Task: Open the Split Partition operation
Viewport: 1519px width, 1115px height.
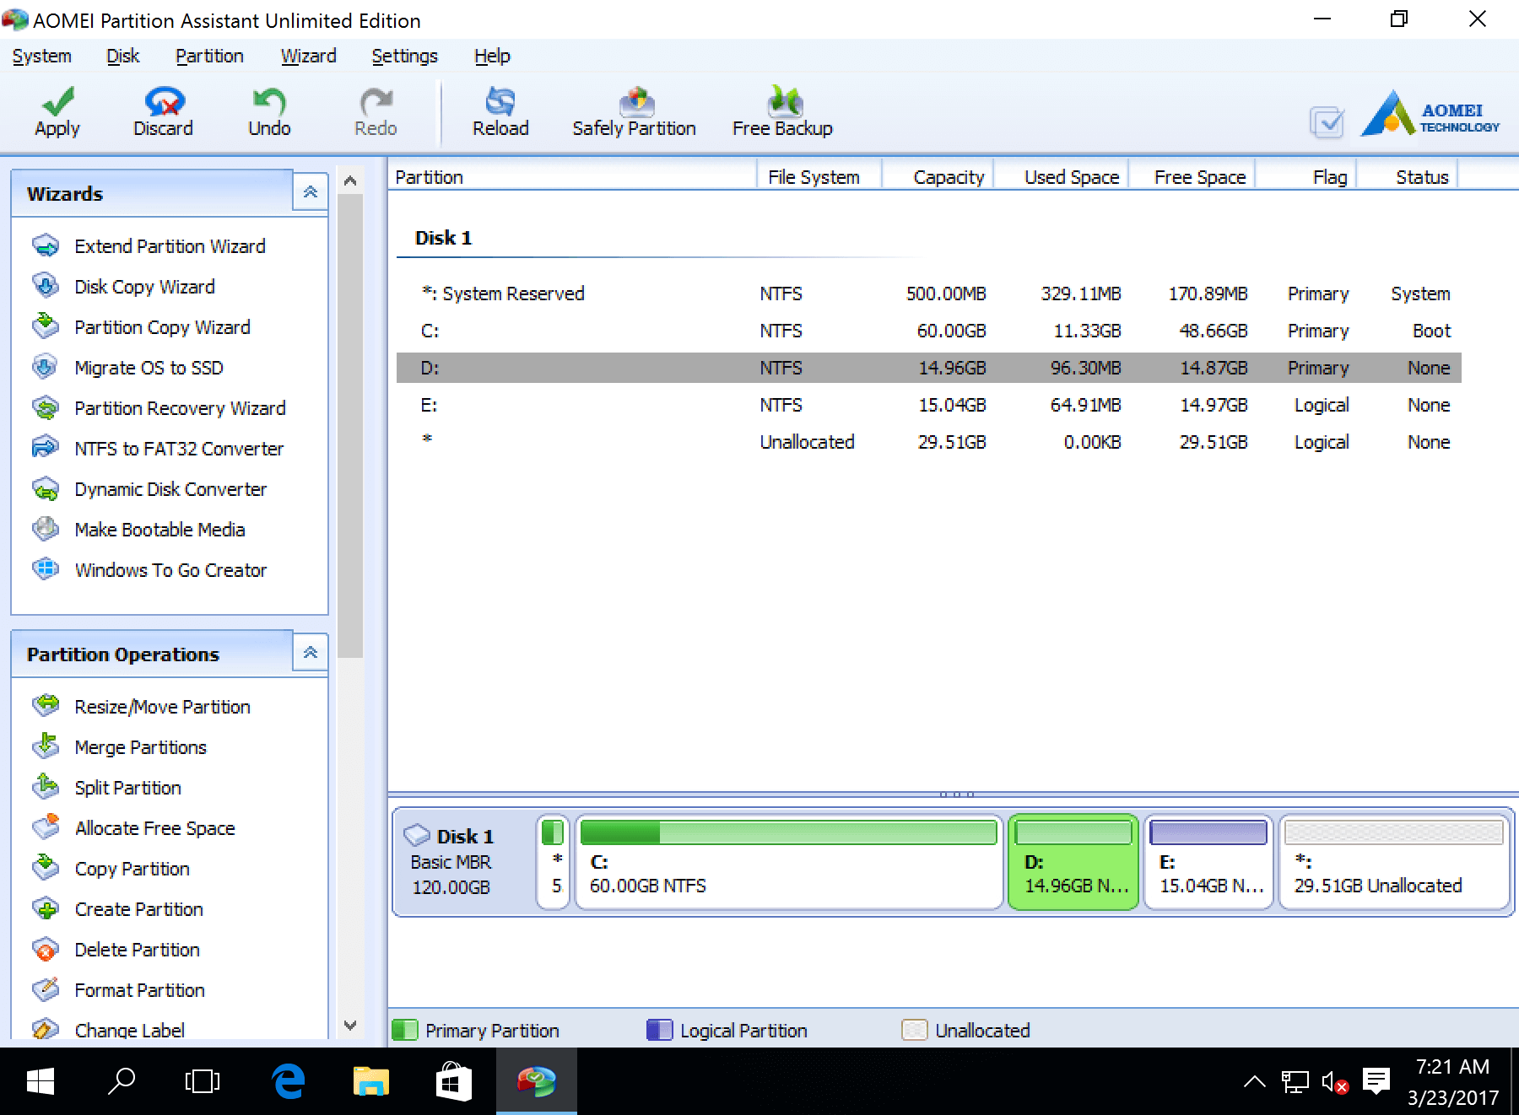Action: coord(127,787)
